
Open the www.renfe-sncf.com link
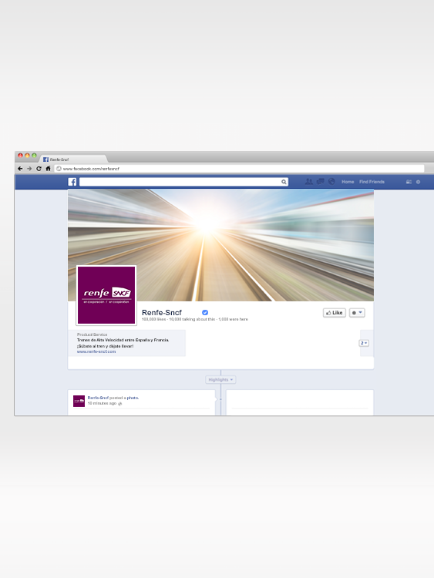point(96,351)
